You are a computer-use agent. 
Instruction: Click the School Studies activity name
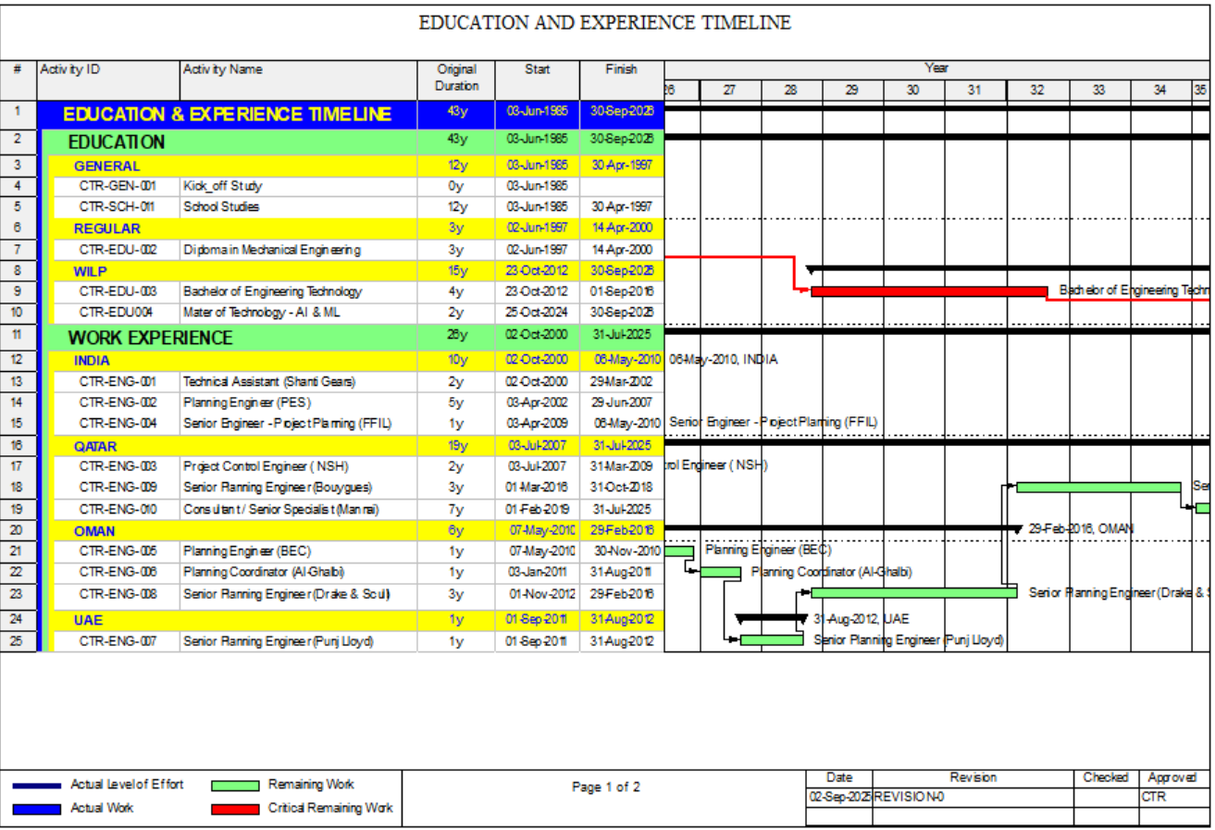click(221, 207)
